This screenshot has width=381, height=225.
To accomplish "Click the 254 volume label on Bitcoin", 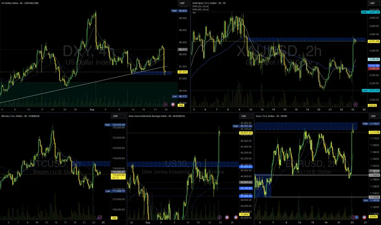I will [114, 218].
